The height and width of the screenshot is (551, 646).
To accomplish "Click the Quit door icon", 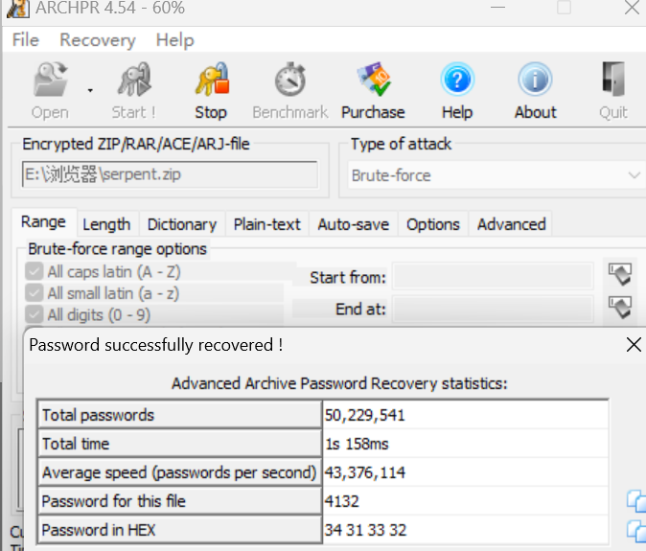I will coord(613,81).
